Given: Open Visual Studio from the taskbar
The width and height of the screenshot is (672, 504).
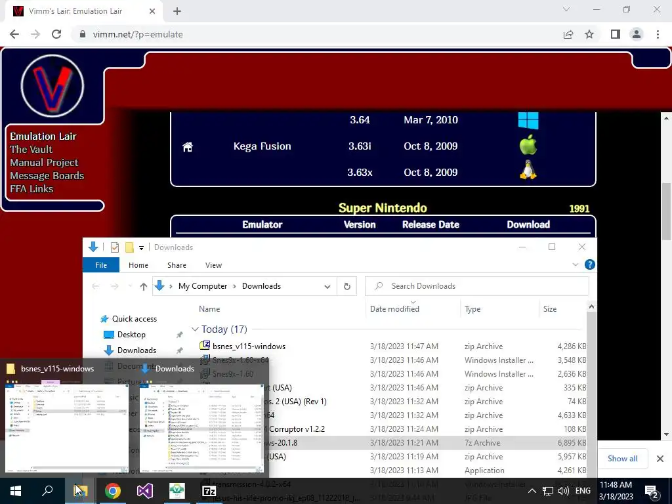Looking at the screenshot, I should 145,491.
